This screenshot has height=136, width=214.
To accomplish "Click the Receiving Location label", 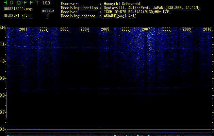I will (x=79, y=8).
